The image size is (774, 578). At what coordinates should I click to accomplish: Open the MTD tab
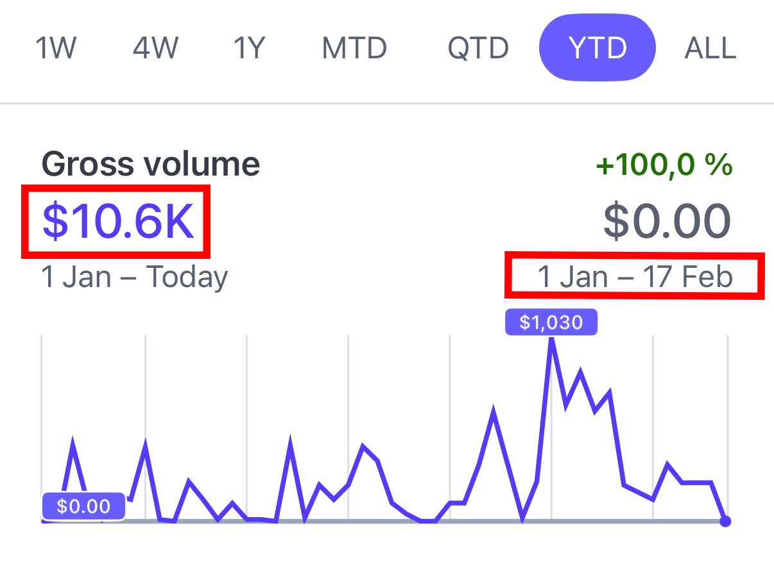(354, 49)
